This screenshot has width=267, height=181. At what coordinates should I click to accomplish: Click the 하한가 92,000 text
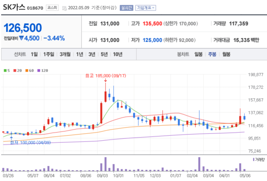[179, 40]
